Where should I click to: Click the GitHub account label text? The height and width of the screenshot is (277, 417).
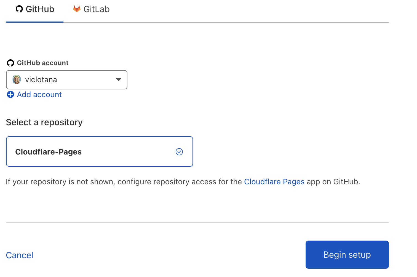(43, 63)
